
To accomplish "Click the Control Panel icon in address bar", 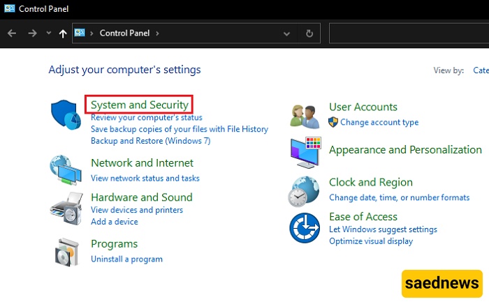I will pyautogui.click(x=80, y=33).
